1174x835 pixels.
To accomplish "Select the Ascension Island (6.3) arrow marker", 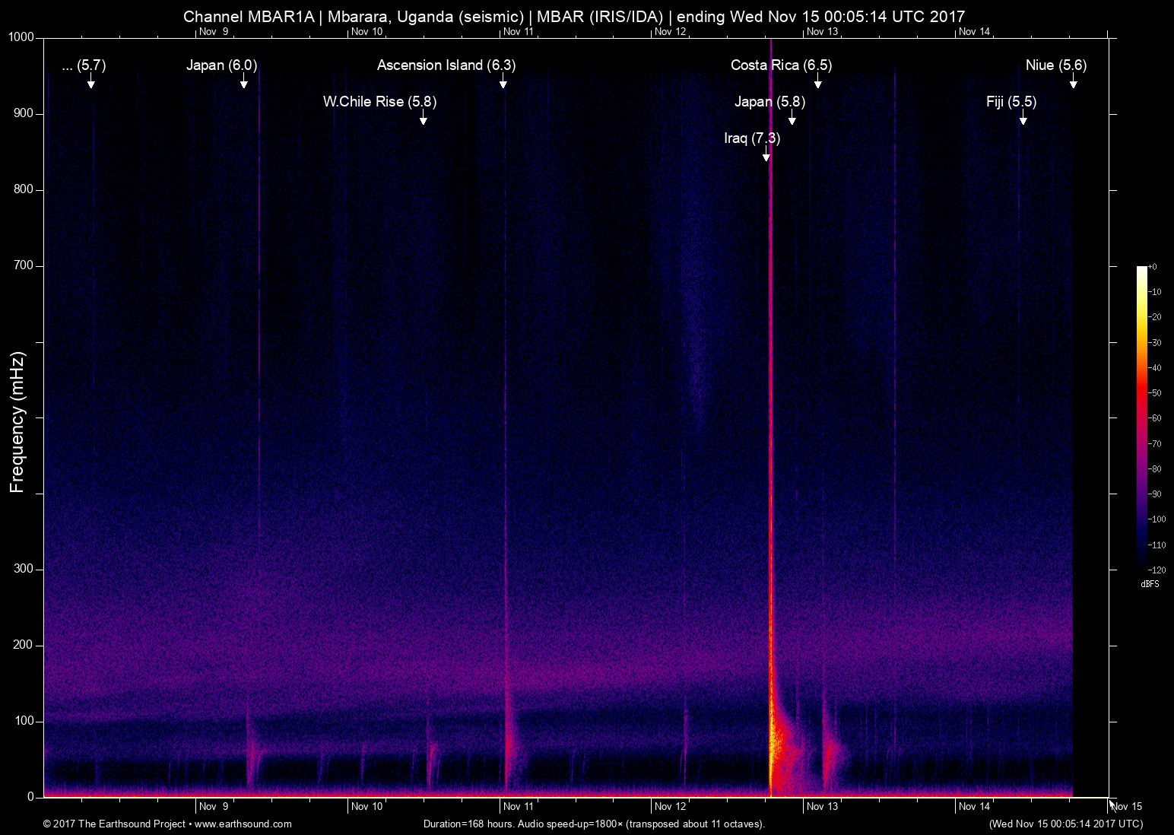I will point(503,82).
